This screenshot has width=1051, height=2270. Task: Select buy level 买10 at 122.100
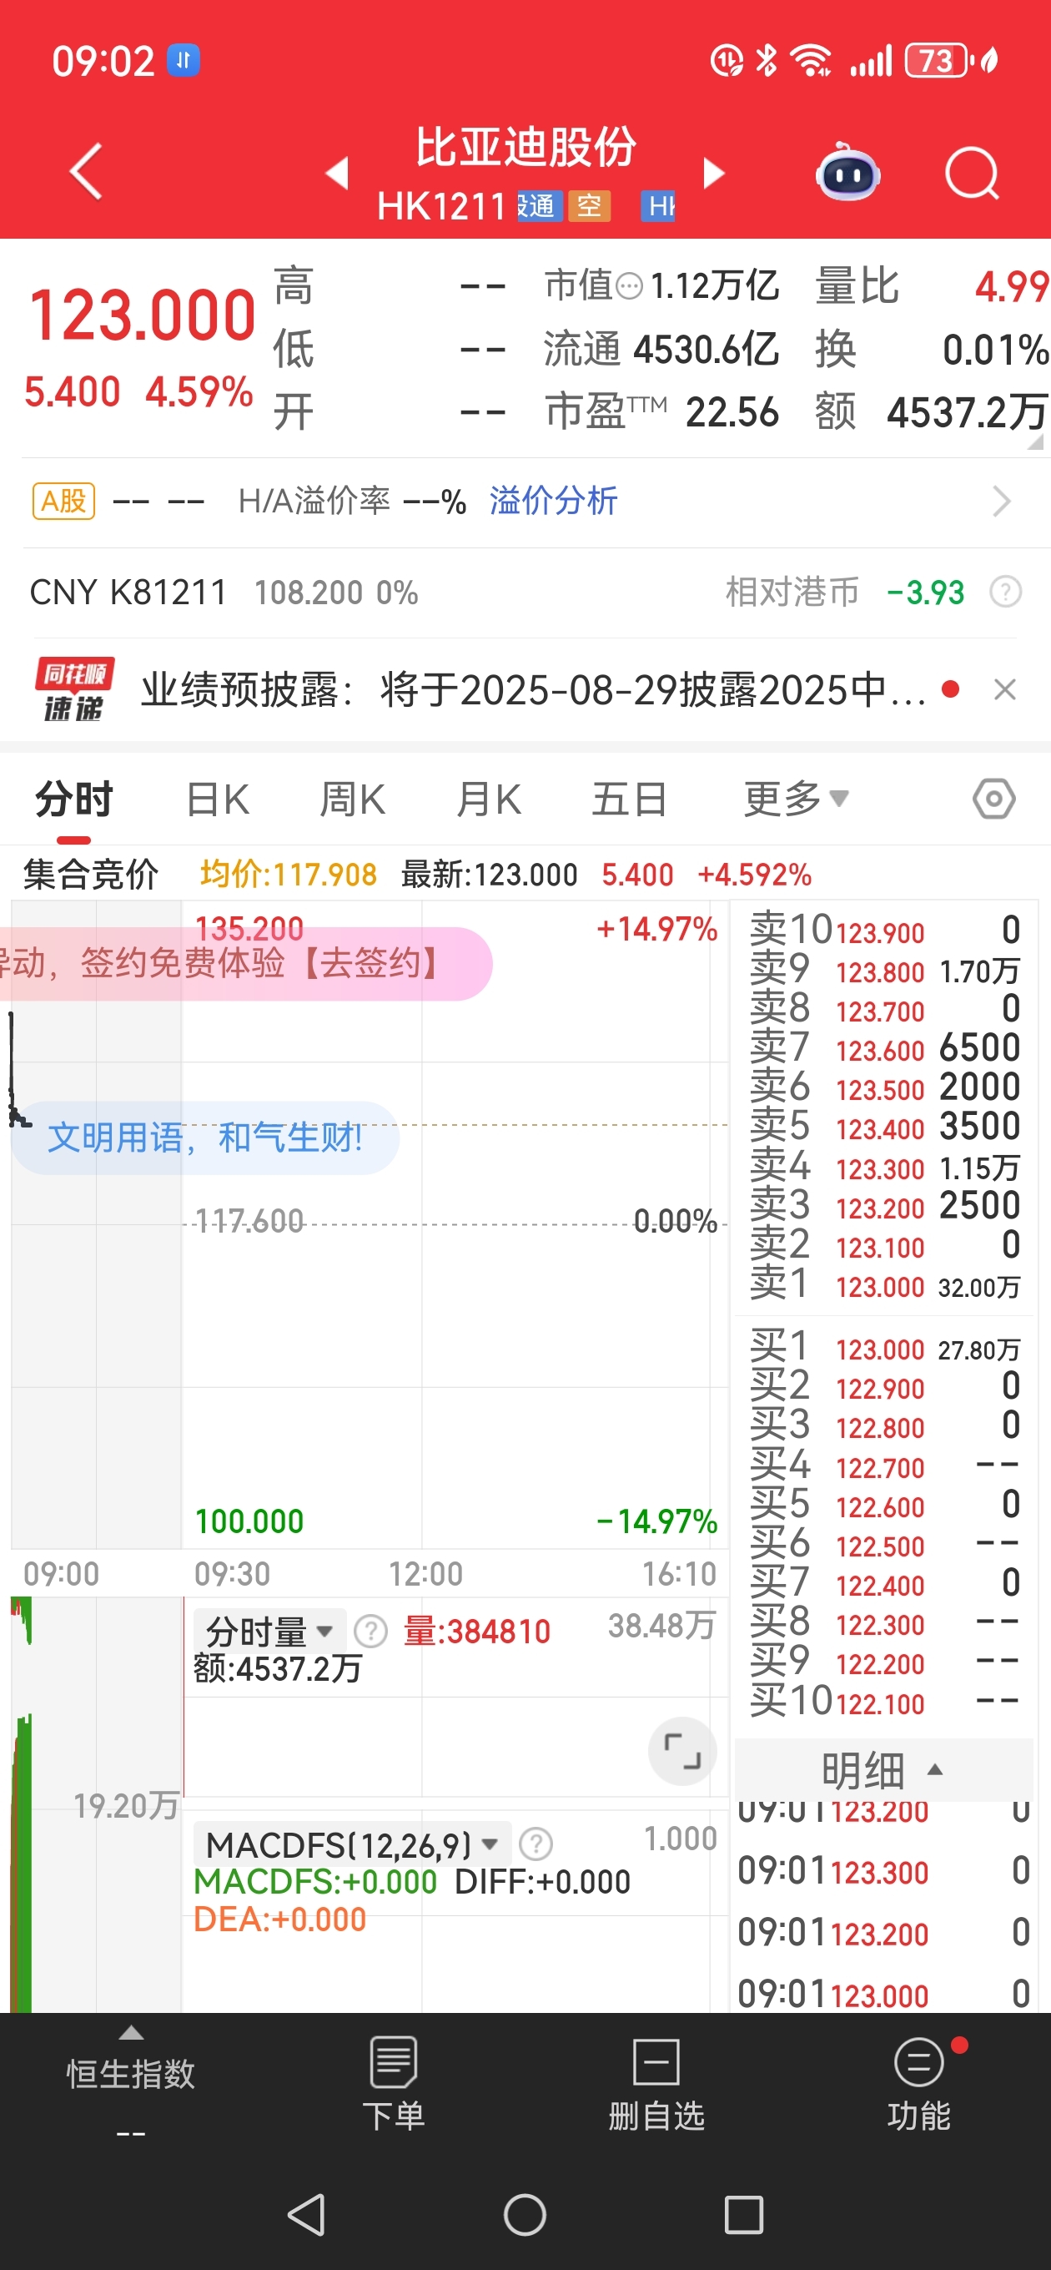click(x=884, y=1702)
